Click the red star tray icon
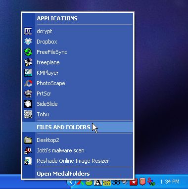This screenshot has width=188, height=189. click(x=134, y=183)
